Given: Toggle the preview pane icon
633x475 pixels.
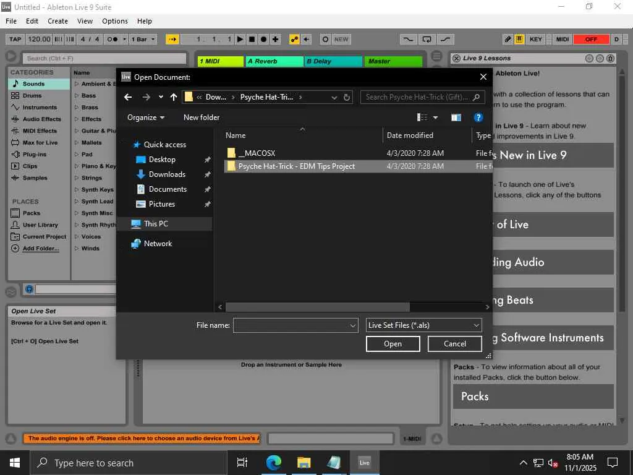Looking at the screenshot, I should [x=456, y=118].
